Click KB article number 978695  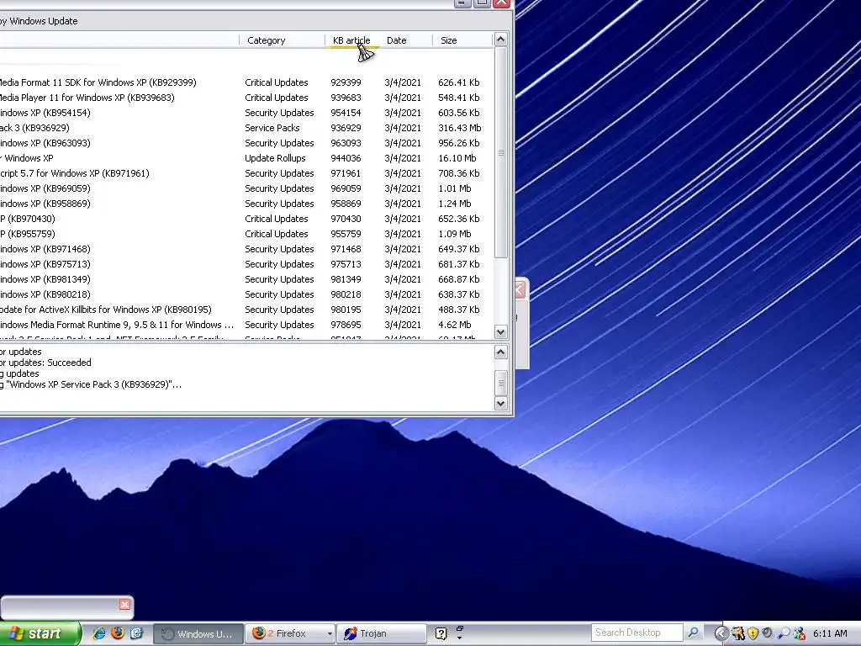click(x=346, y=325)
